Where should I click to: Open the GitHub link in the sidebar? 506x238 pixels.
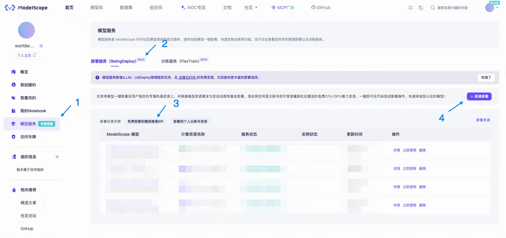coord(27,229)
